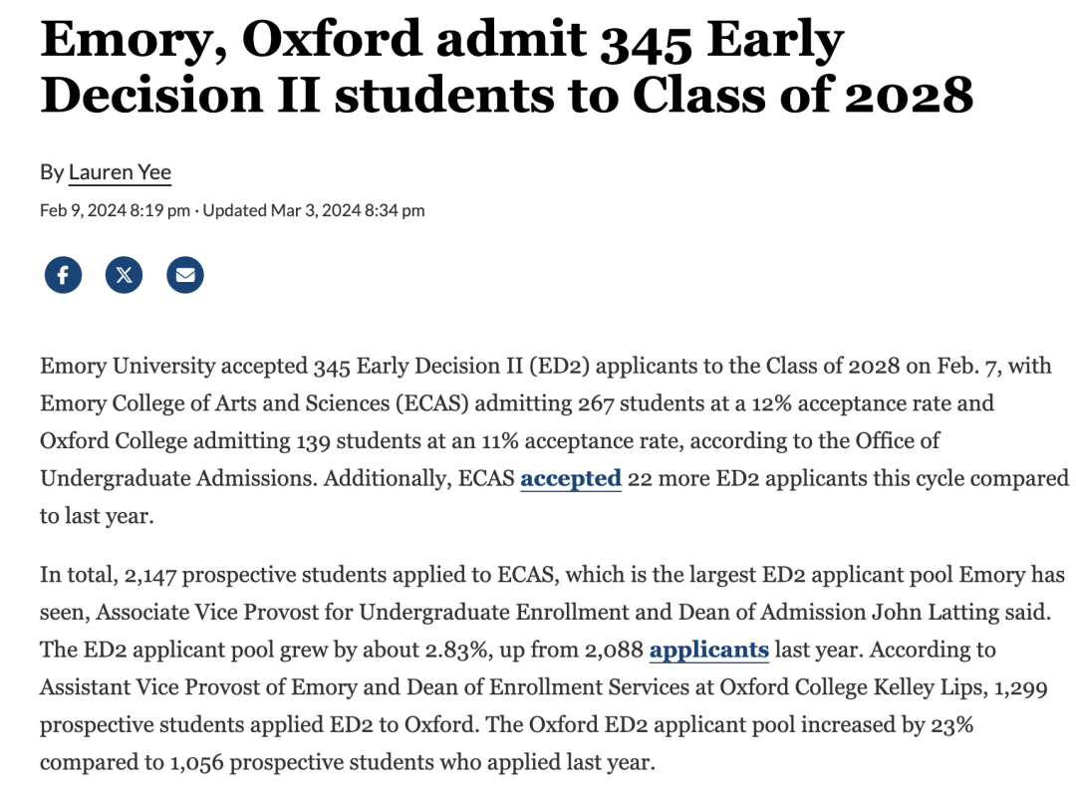1076x789 pixels.
Task: Email the article using envelope icon
Action: [185, 275]
